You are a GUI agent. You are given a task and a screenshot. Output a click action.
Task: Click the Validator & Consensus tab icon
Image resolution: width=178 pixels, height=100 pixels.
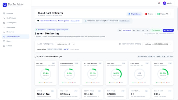tap(86, 21)
